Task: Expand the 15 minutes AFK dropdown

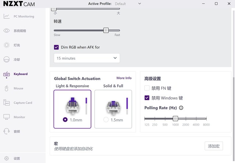Action: (87, 58)
